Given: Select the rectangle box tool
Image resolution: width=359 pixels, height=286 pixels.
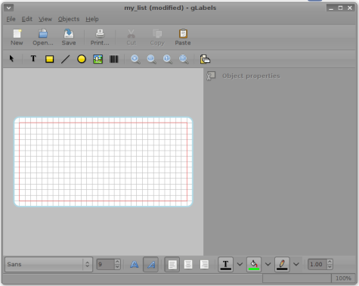Looking at the screenshot, I should [49, 59].
